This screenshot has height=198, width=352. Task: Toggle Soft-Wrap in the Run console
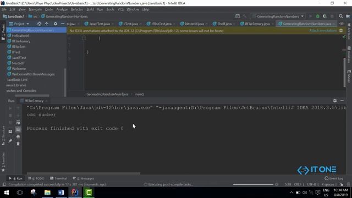pos(18,122)
